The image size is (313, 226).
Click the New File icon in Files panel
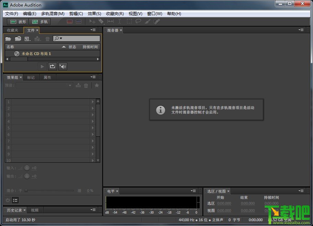tap(27, 39)
